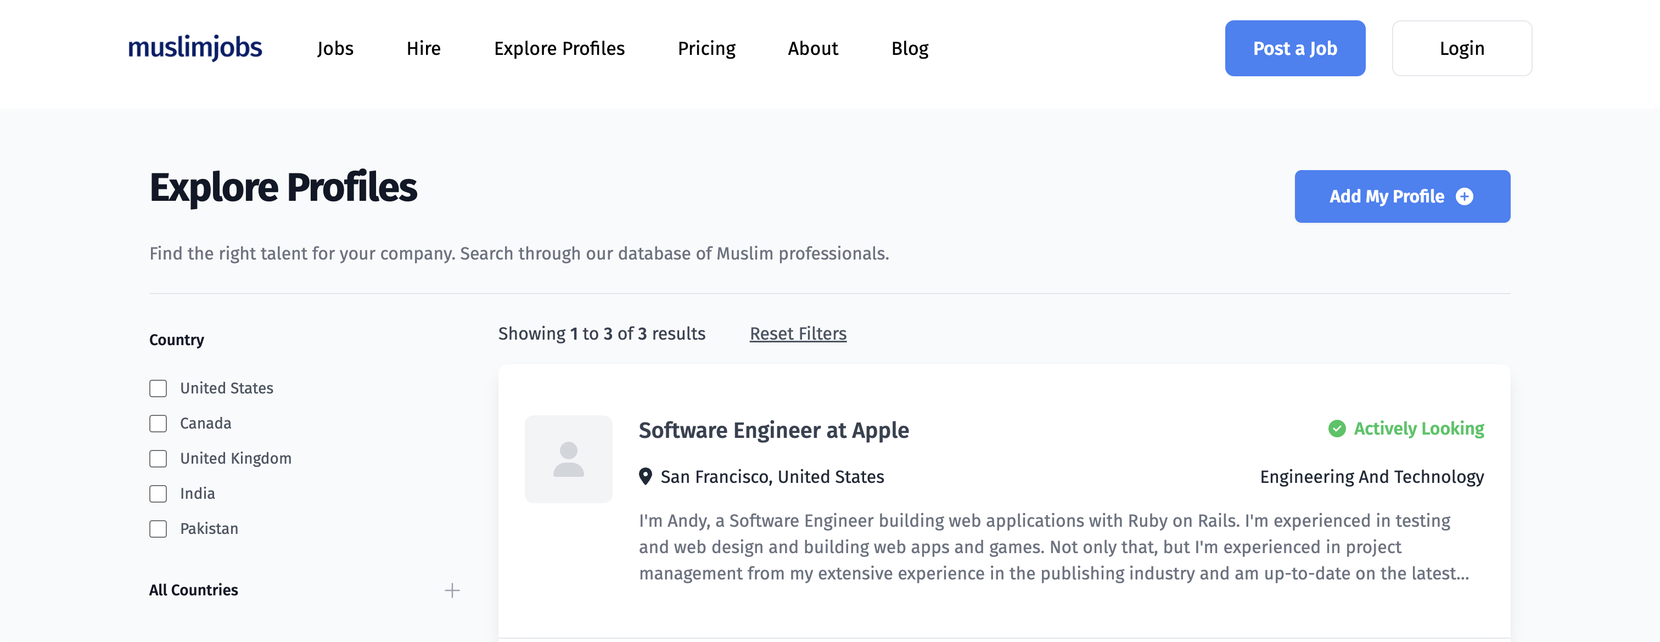Tick the Canada checkbox
The height and width of the screenshot is (642, 1660).
point(158,424)
